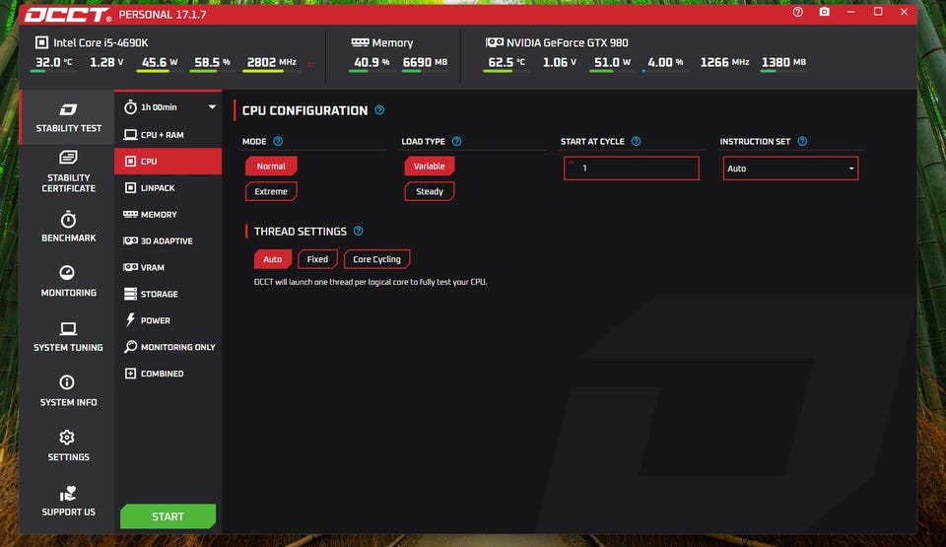Viewport: 946px width, 547px height.
Task: Click the Start At Cycle input field
Action: pyautogui.click(x=631, y=169)
